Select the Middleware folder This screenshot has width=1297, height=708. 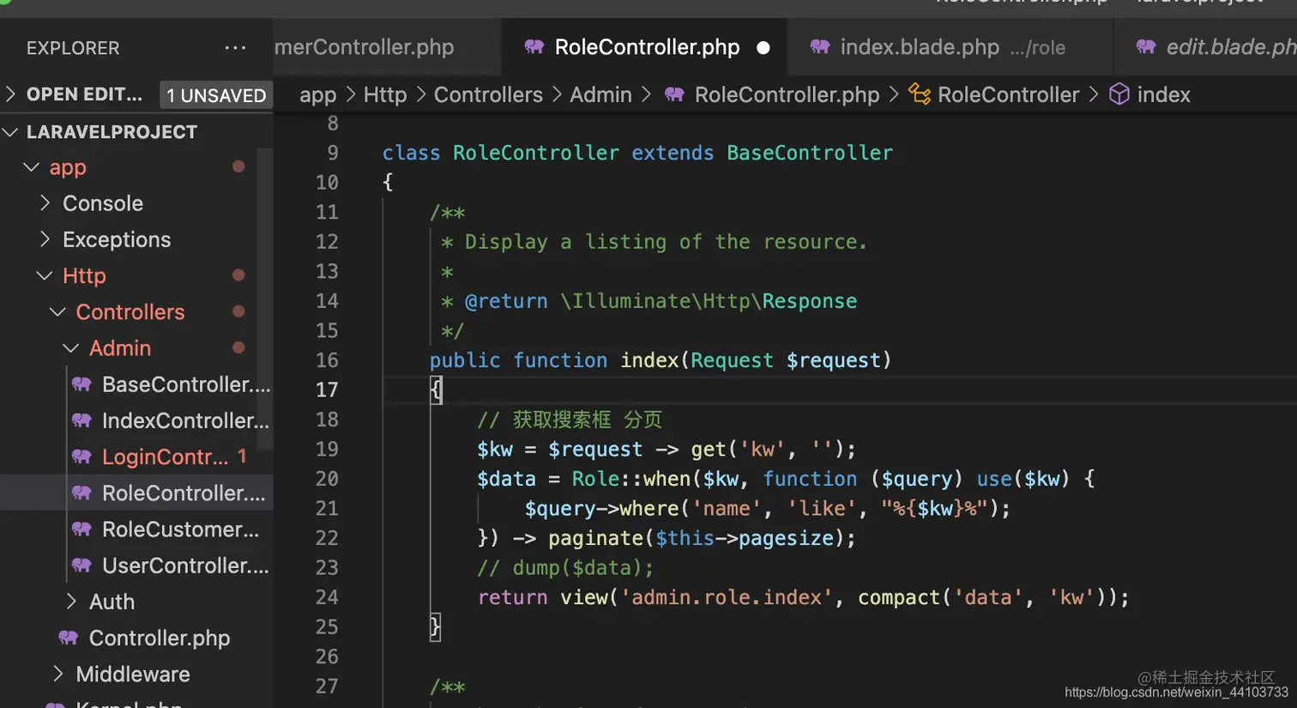[x=136, y=674]
